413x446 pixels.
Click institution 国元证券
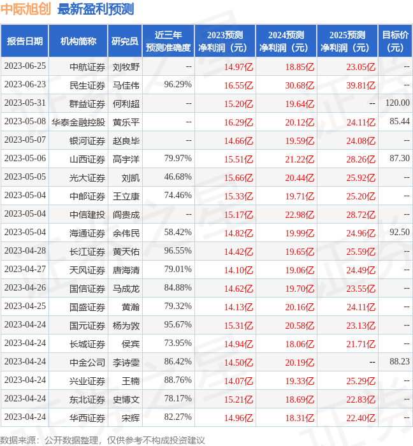[87, 326]
